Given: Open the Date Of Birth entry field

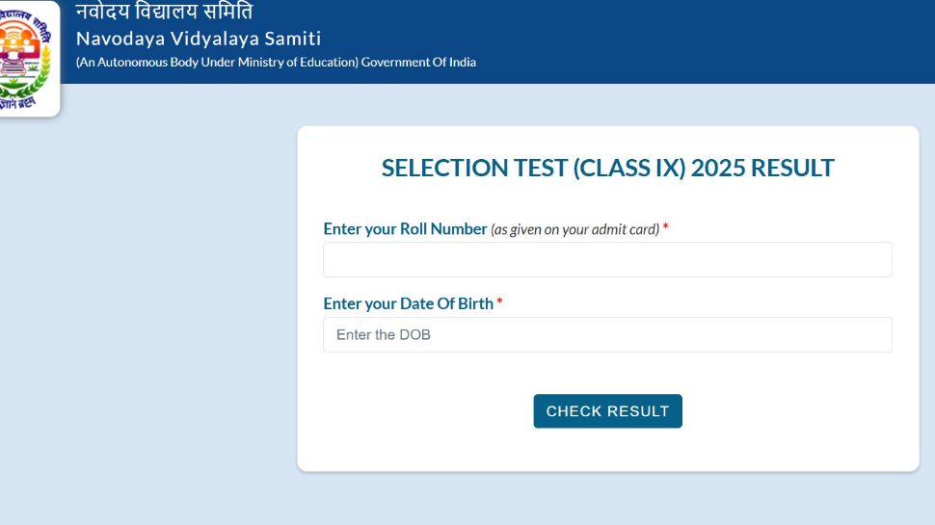Looking at the screenshot, I should [x=607, y=335].
